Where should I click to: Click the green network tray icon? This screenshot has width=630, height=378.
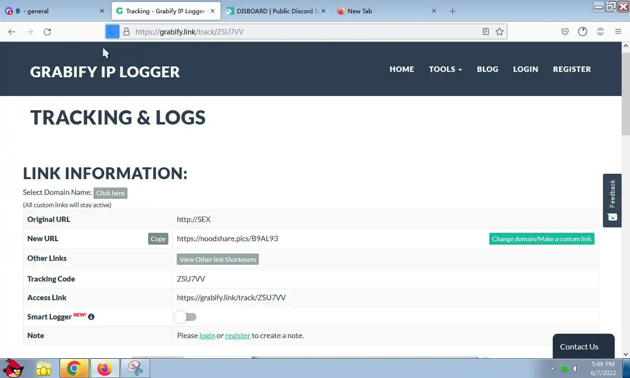pyautogui.click(x=565, y=369)
